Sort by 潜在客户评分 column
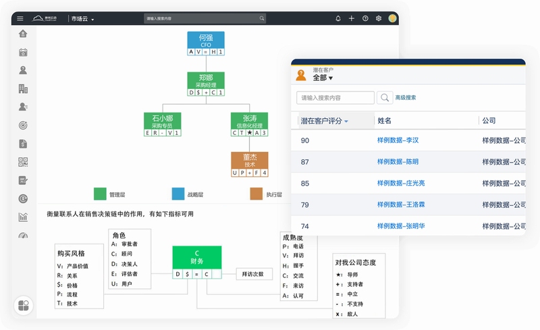This screenshot has width=540, height=330. click(325, 121)
